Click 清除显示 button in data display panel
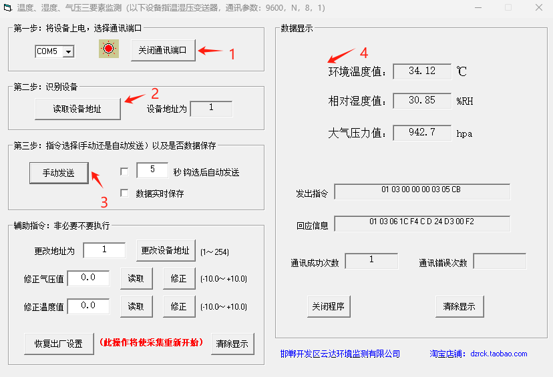The width and height of the screenshot is (553, 377). pyautogui.click(x=459, y=306)
